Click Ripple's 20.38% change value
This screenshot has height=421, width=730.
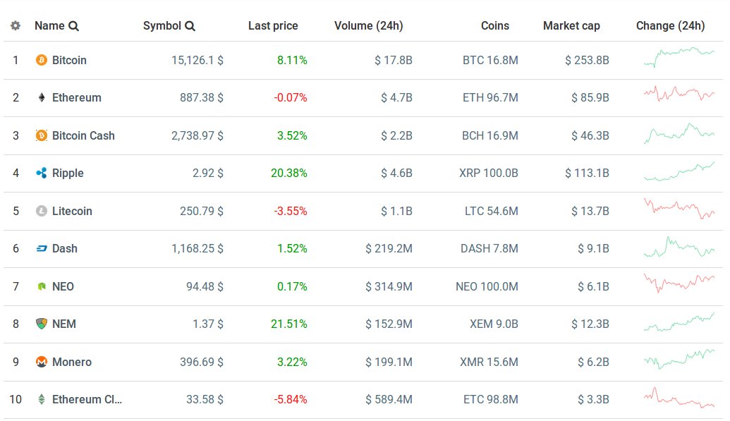(289, 173)
